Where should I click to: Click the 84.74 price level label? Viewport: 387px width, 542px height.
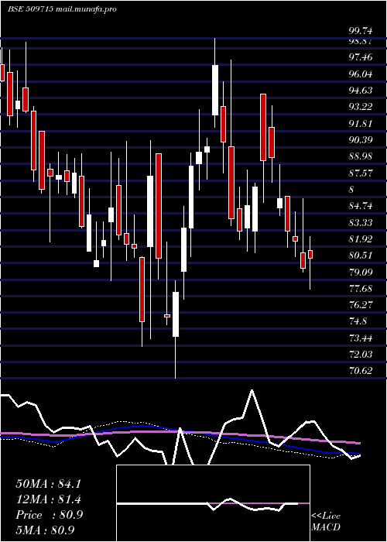(361, 206)
